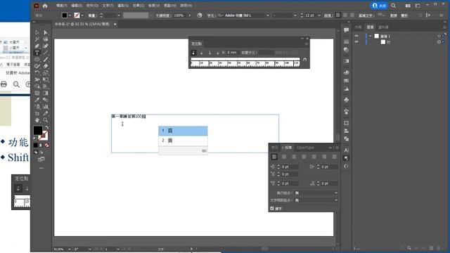Set None color mode below swatches
This screenshot has height=253, width=450.
47,145
